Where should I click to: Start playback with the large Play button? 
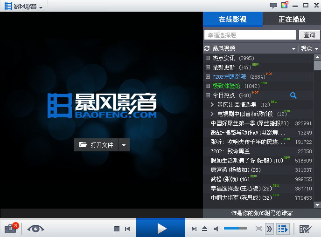pos(160,228)
